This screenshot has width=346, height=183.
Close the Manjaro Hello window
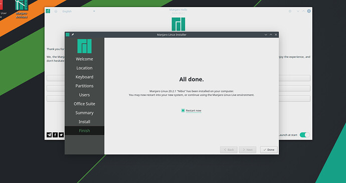click(x=309, y=11)
